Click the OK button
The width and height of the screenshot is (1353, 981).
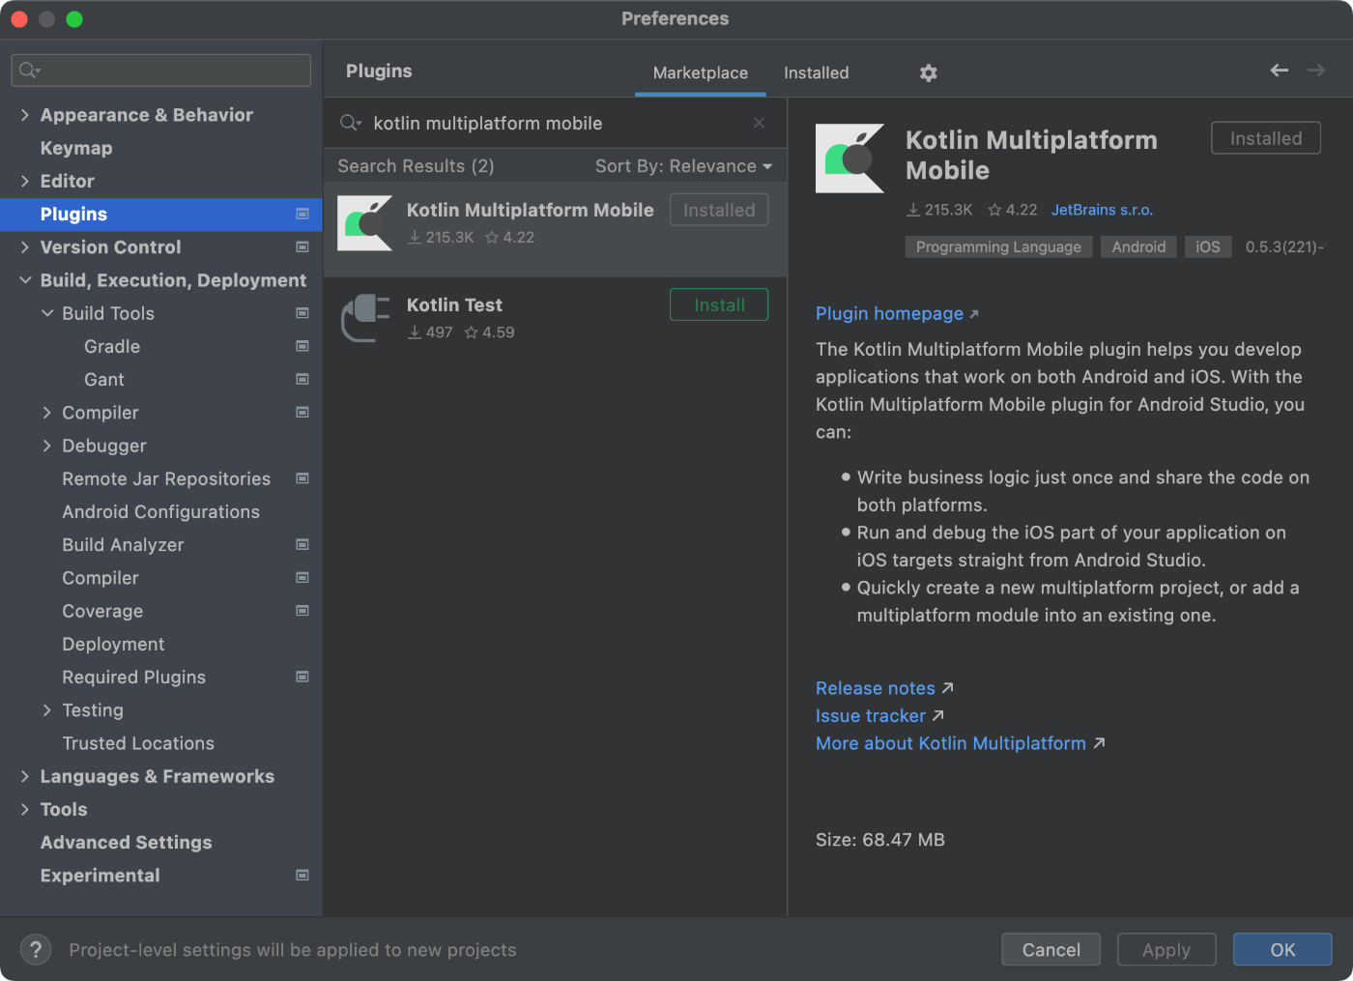coord(1282,949)
